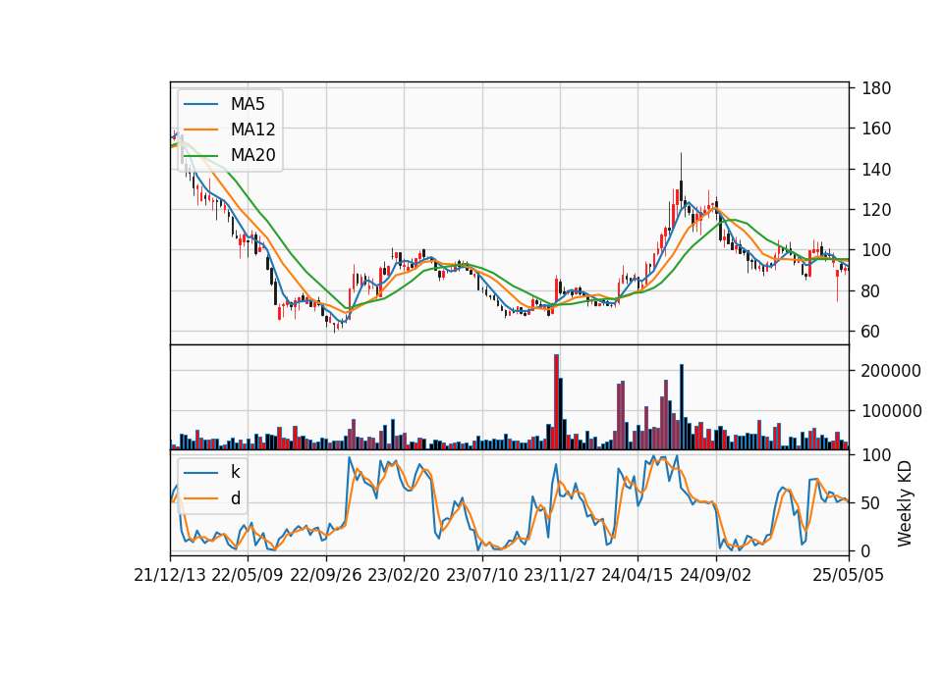Click the 22/09/26 date axis label

(x=326, y=576)
